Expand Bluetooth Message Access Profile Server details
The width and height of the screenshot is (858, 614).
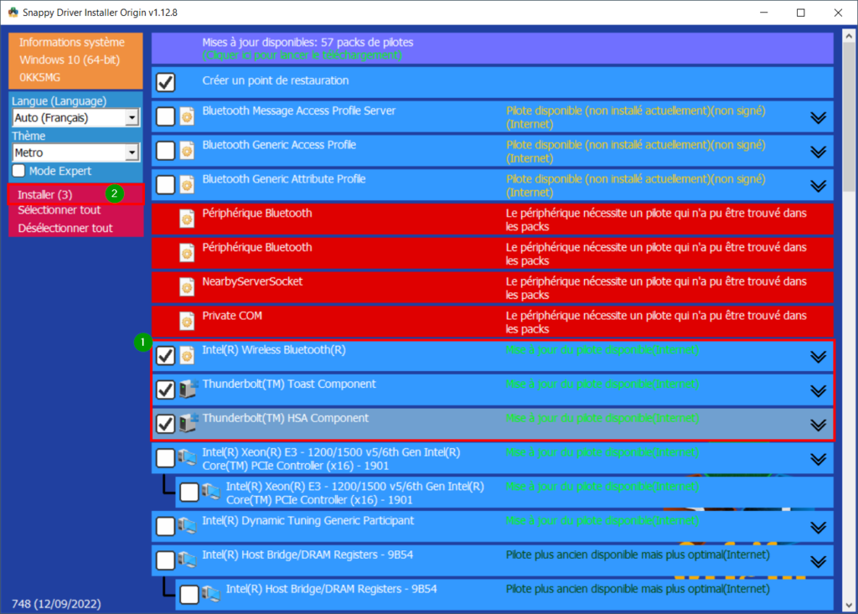click(x=818, y=117)
